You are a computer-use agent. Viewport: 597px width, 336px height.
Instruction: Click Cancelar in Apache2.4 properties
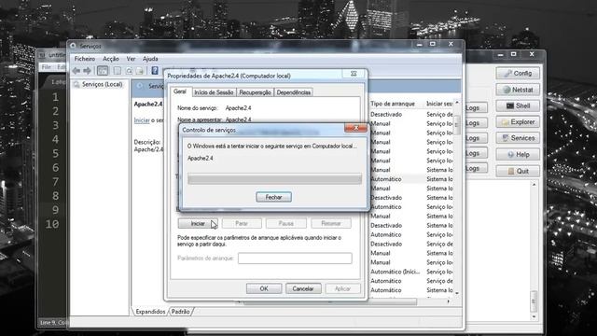click(303, 288)
